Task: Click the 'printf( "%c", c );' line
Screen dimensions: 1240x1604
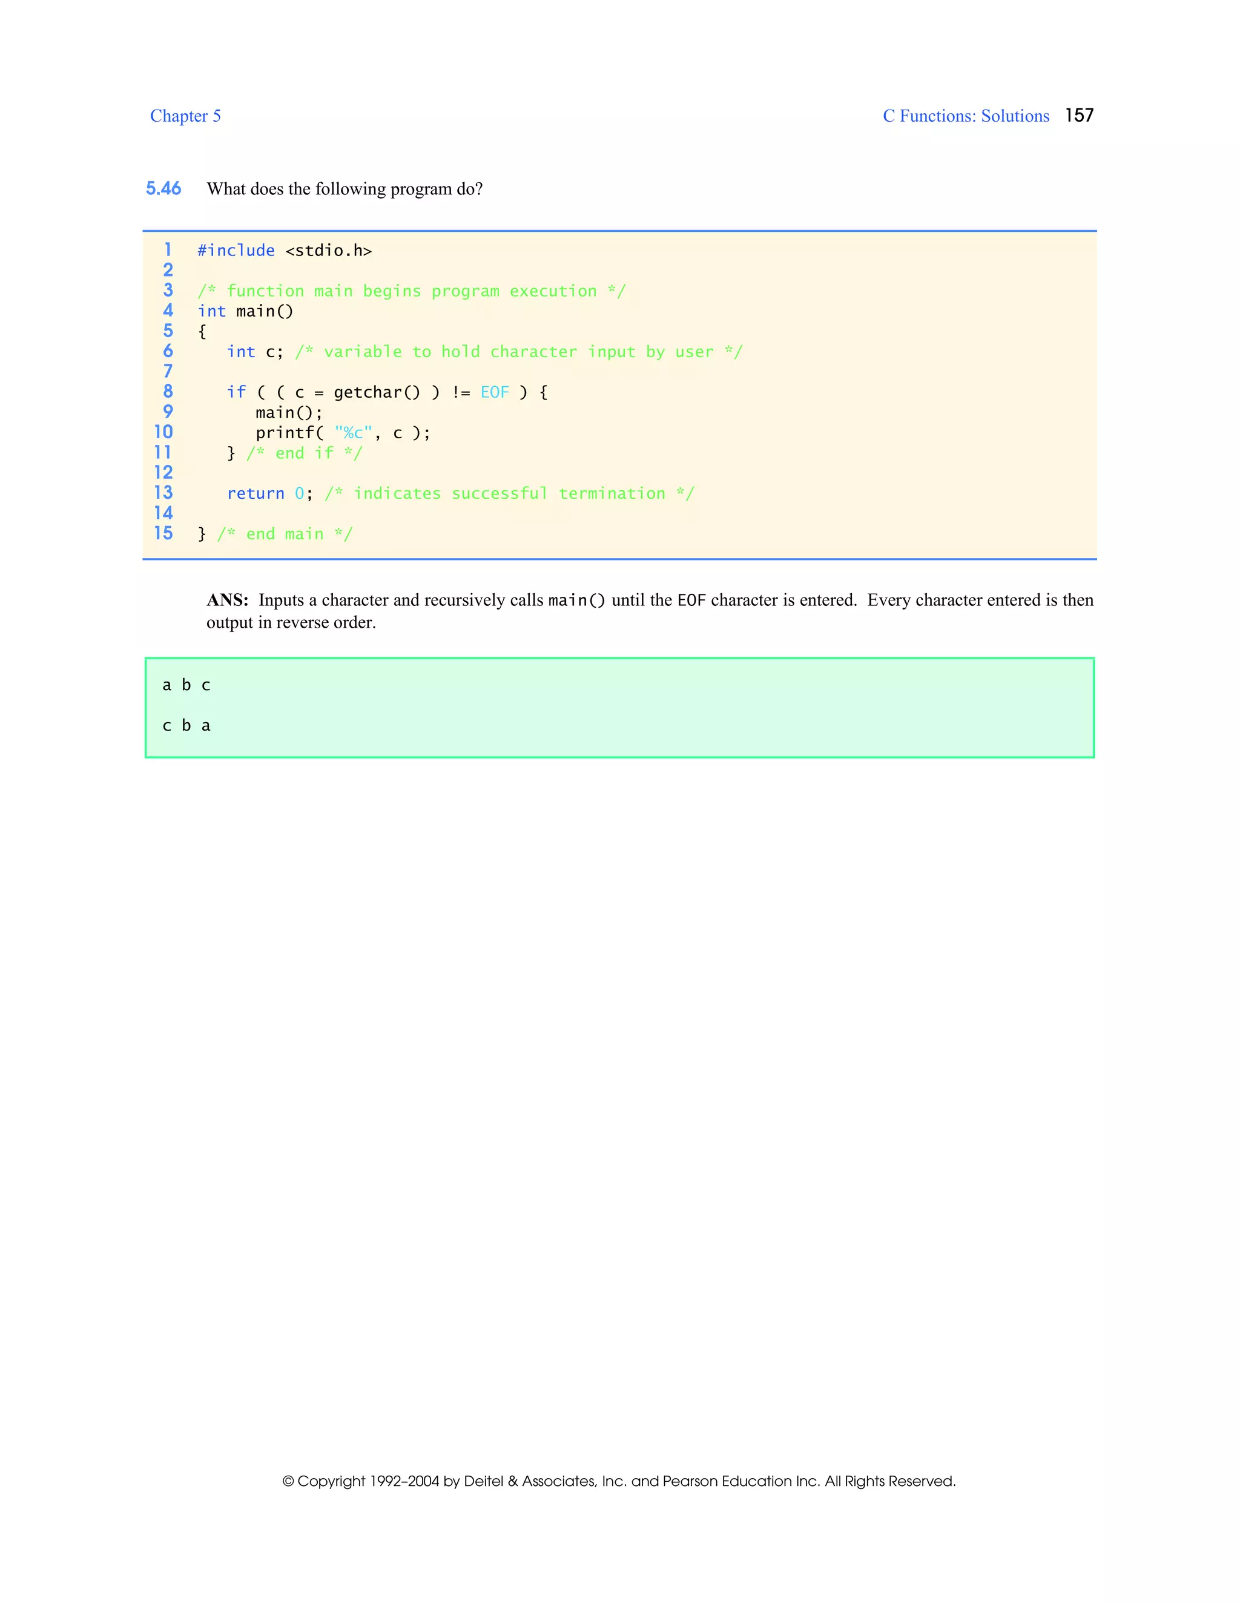Action: pos(343,433)
